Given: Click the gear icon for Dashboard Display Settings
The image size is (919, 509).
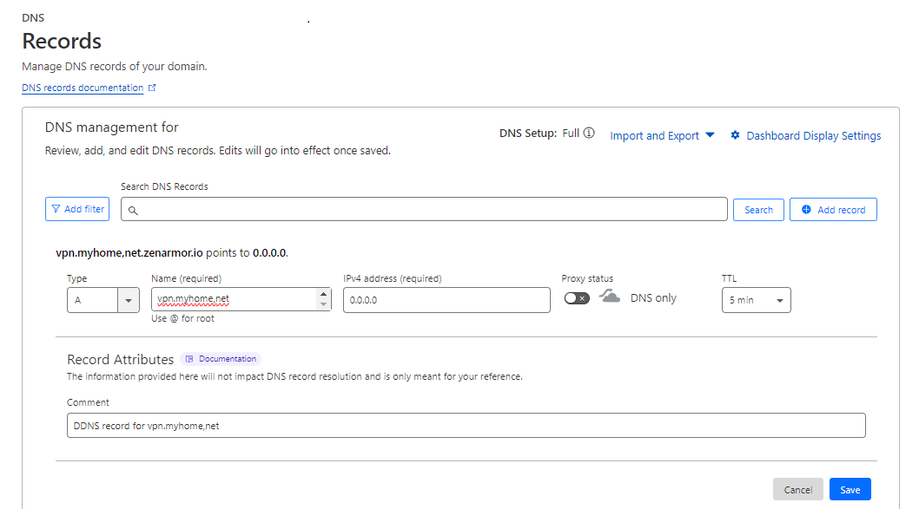Looking at the screenshot, I should [x=735, y=135].
